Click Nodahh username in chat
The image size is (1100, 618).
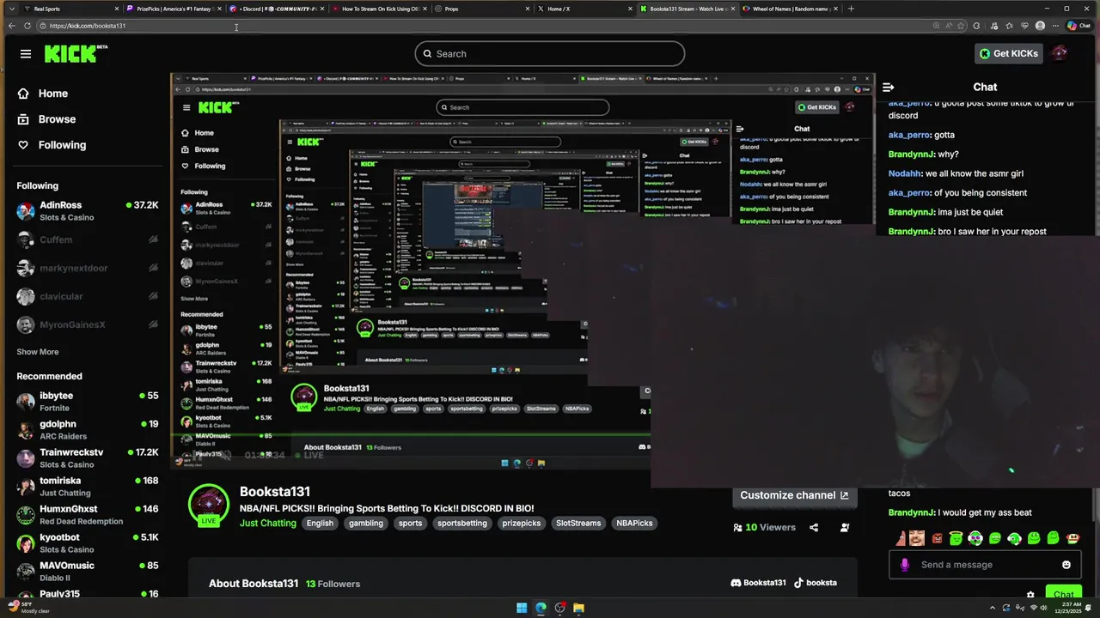point(906,173)
